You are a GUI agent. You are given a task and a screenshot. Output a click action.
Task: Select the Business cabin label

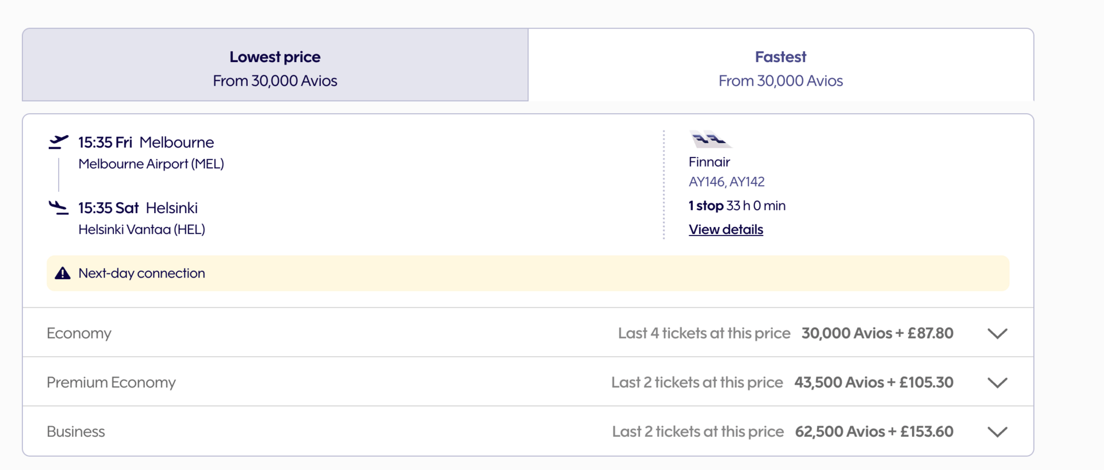(x=76, y=432)
